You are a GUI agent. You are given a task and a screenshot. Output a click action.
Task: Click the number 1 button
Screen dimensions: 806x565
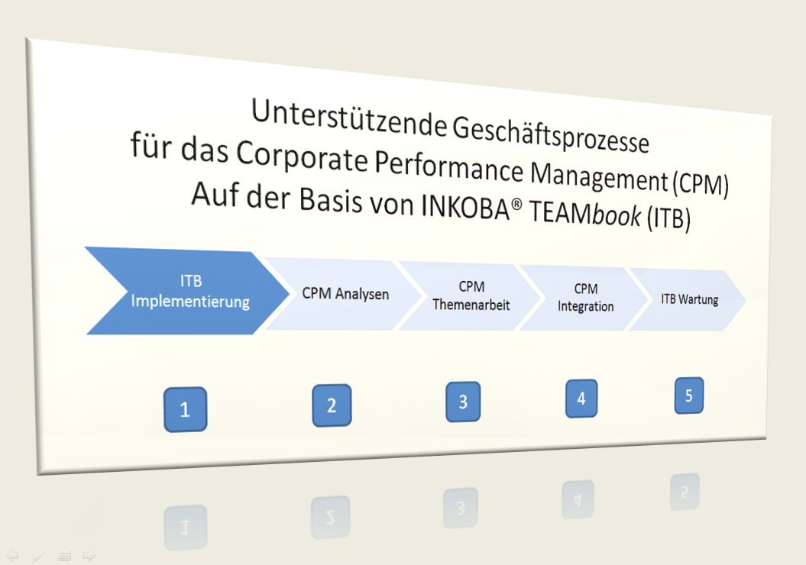[185, 409]
